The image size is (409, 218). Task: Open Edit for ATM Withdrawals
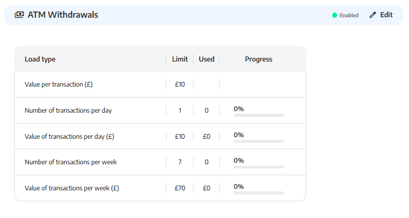pyautogui.click(x=381, y=15)
